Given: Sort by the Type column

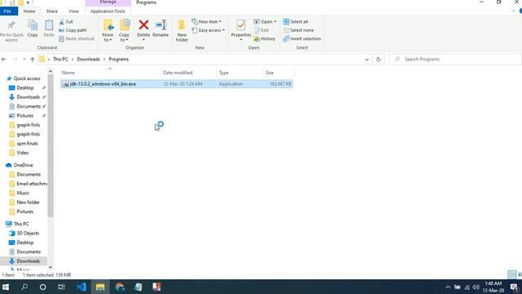Looking at the screenshot, I should click(x=240, y=73).
